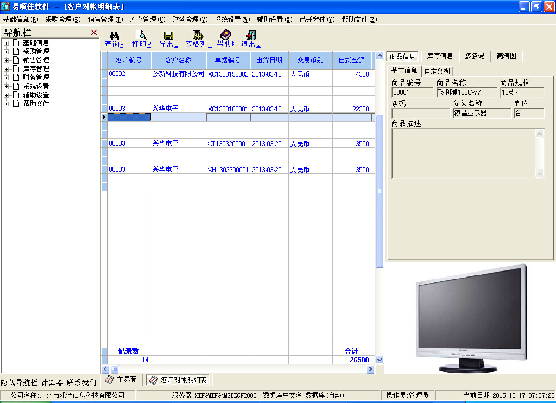
Task: Click the application icon in title bar
Action: point(5,7)
